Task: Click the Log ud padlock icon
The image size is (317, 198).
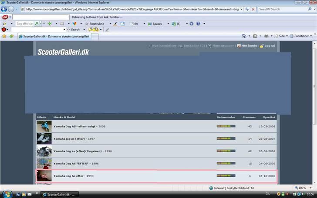Action: pyautogui.click(x=262, y=46)
